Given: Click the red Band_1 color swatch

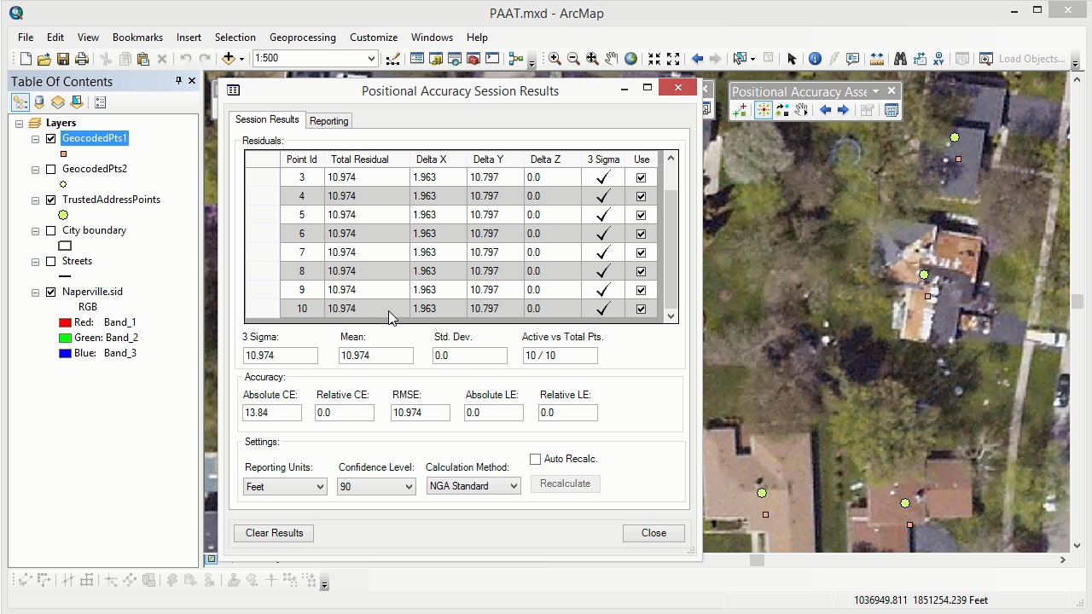Looking at the screenshot, I should (65, 322).
